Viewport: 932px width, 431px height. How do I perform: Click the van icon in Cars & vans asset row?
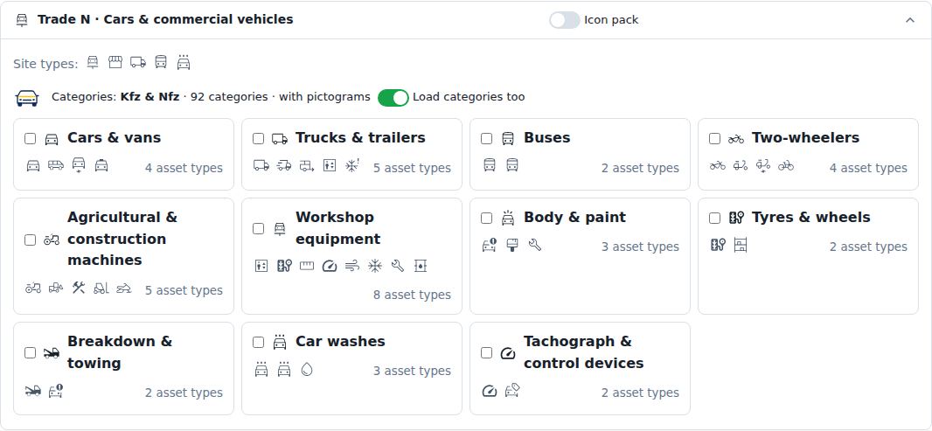coord(56,165)
